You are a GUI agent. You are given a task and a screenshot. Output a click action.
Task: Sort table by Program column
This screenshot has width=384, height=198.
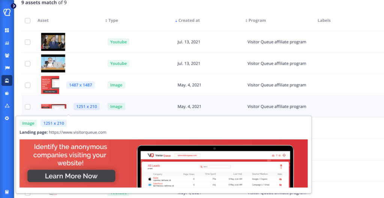pyautogui.click(x=256, y=21)
